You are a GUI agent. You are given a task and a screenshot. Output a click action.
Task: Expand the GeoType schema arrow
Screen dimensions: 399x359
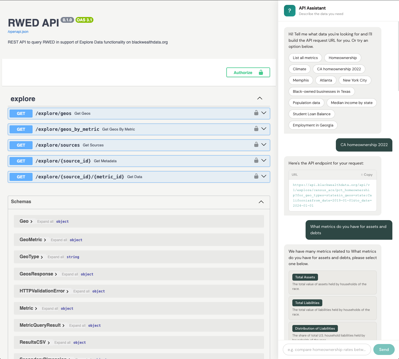42,257
